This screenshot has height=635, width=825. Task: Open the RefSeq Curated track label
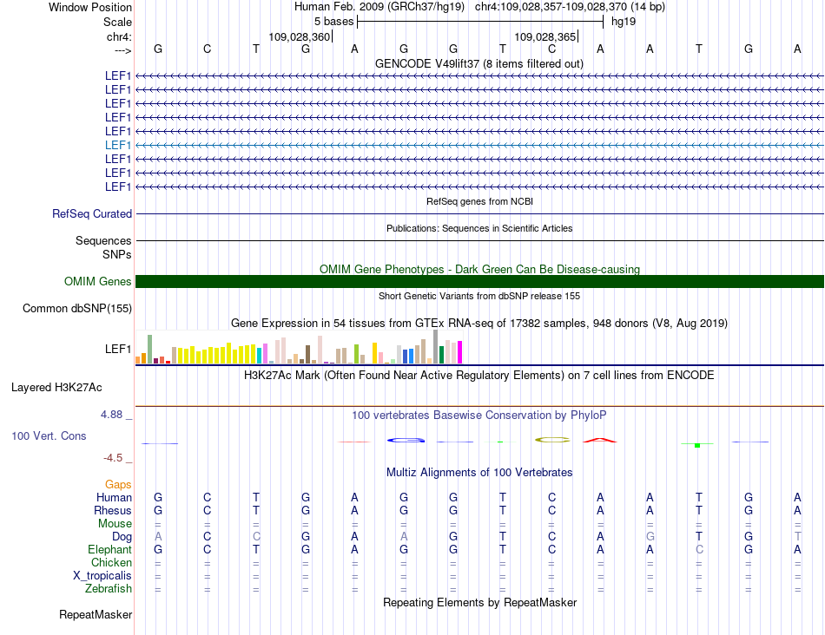tap(92, 214)
